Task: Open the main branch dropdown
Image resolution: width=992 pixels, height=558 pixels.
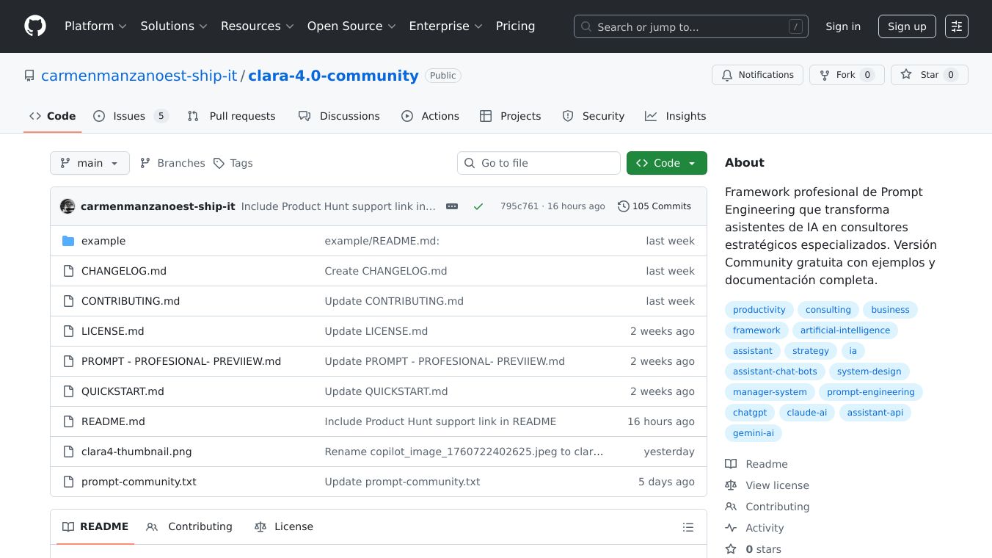Action: 90,163
